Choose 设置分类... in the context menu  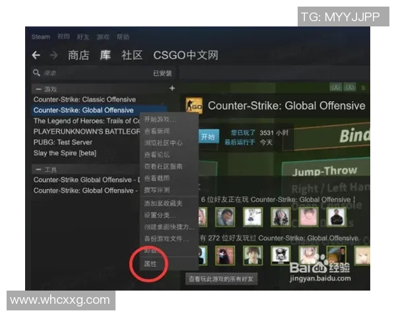click(160, 215)
